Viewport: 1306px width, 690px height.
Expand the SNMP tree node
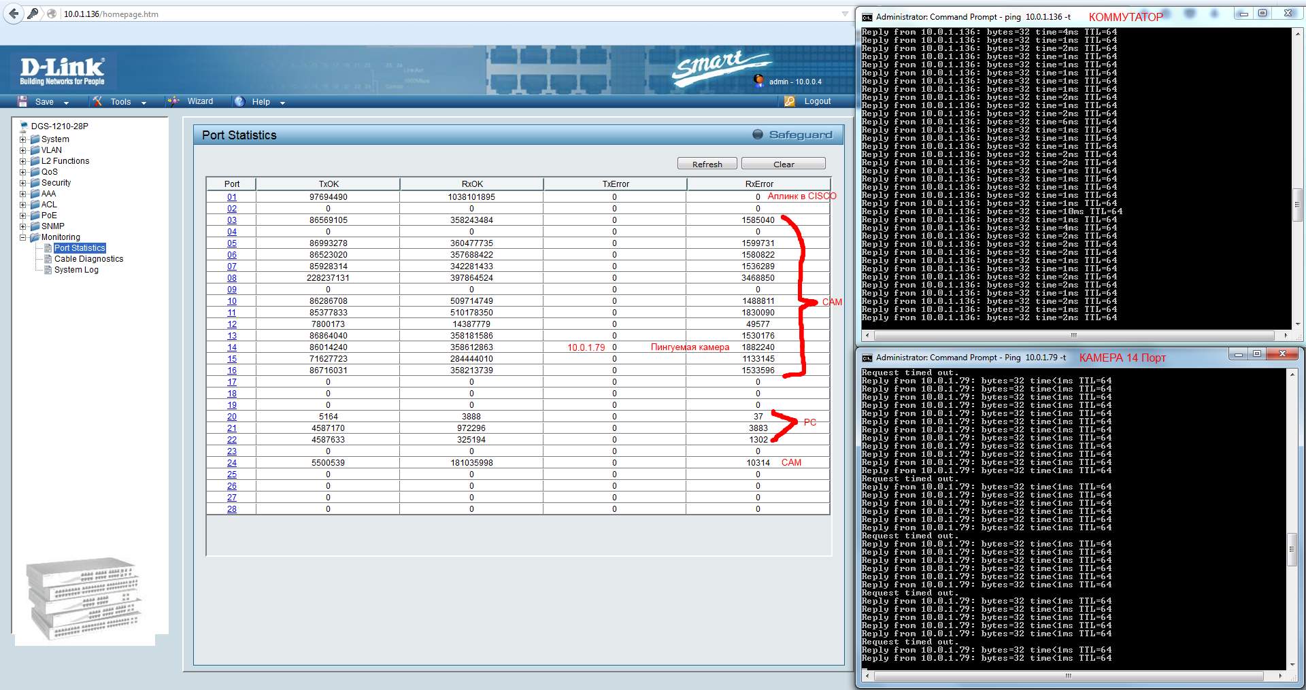tap(23, 226)
